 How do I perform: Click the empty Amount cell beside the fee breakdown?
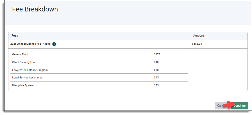pyautogui.click(x=219, y=70)
